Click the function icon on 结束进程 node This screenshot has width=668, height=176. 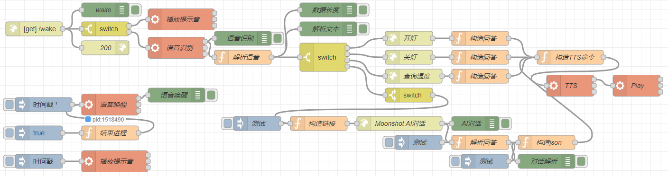click(x=88, y=133)
